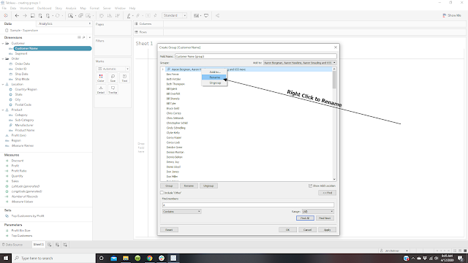Screen dimensions: 468x263
Task: Open the Automatic mark type dropdown
Action: point(113,69)
